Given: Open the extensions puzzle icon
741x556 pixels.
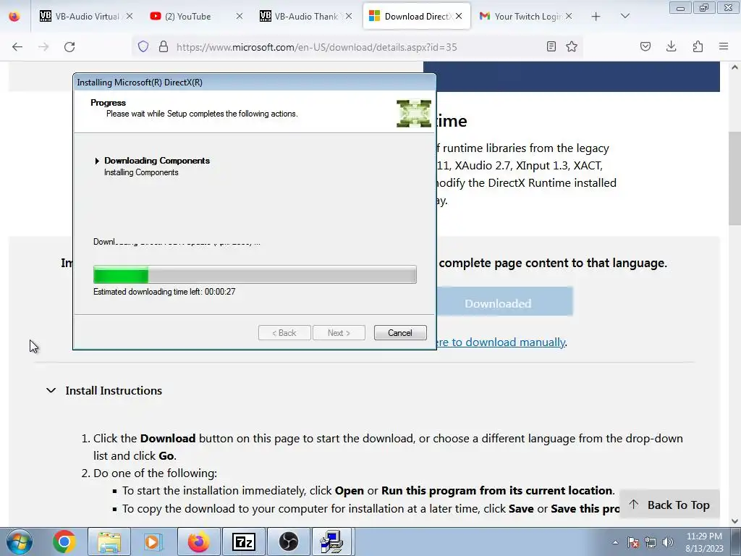Looking at the screenshot, I should tap(698, 46).
